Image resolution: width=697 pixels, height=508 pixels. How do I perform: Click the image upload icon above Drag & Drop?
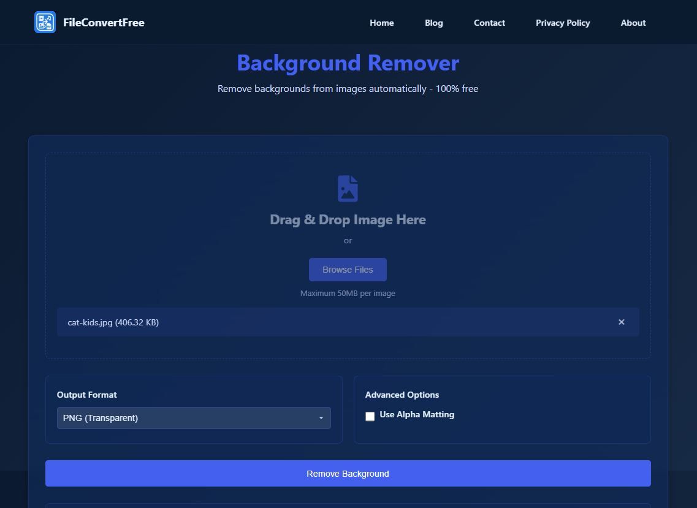point(348,188)
